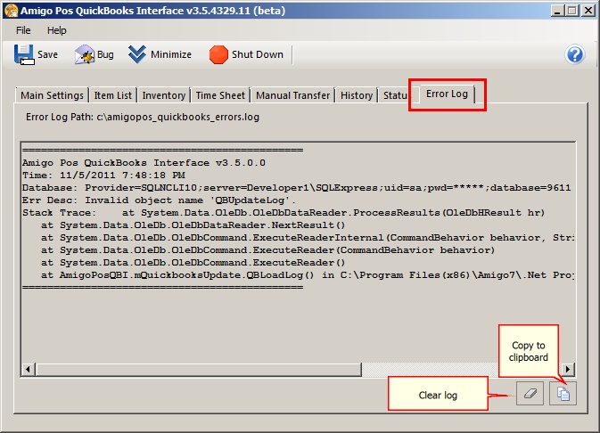Click the Shut Down toolbar label
The height and width of the screenshot is (433, 600).
pos(258,54)
